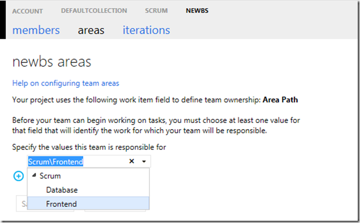Viewport: 360px width, 223px height.
Task: Choose Database in the area tree
Action: 61,190
